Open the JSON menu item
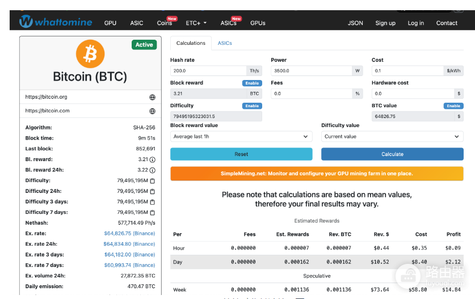 pyautogui.click(x=355, y=23)
